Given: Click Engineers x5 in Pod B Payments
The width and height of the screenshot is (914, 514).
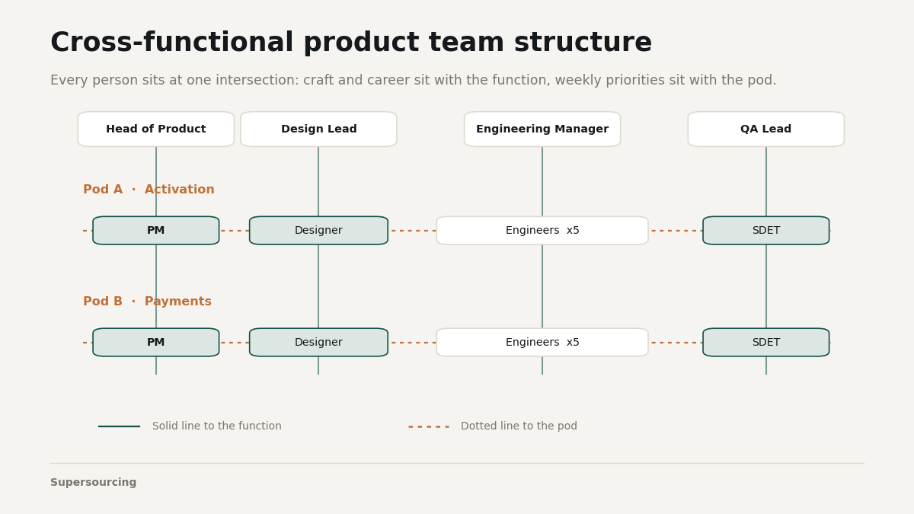Looking at the screenshot, I should pos(542,343).
